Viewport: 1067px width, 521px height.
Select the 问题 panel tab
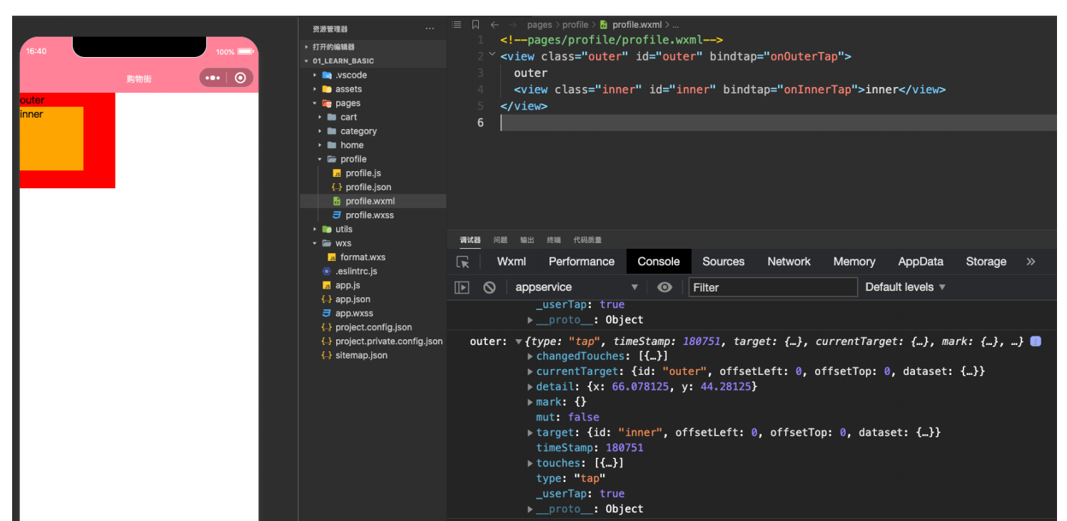click(x=500, y=240)
